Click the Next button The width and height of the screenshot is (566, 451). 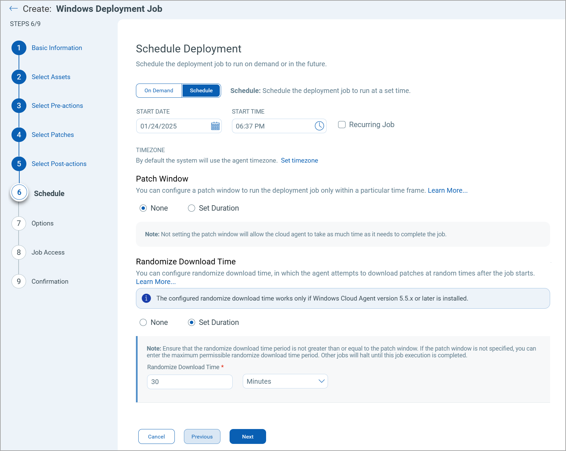click(247, 436)
